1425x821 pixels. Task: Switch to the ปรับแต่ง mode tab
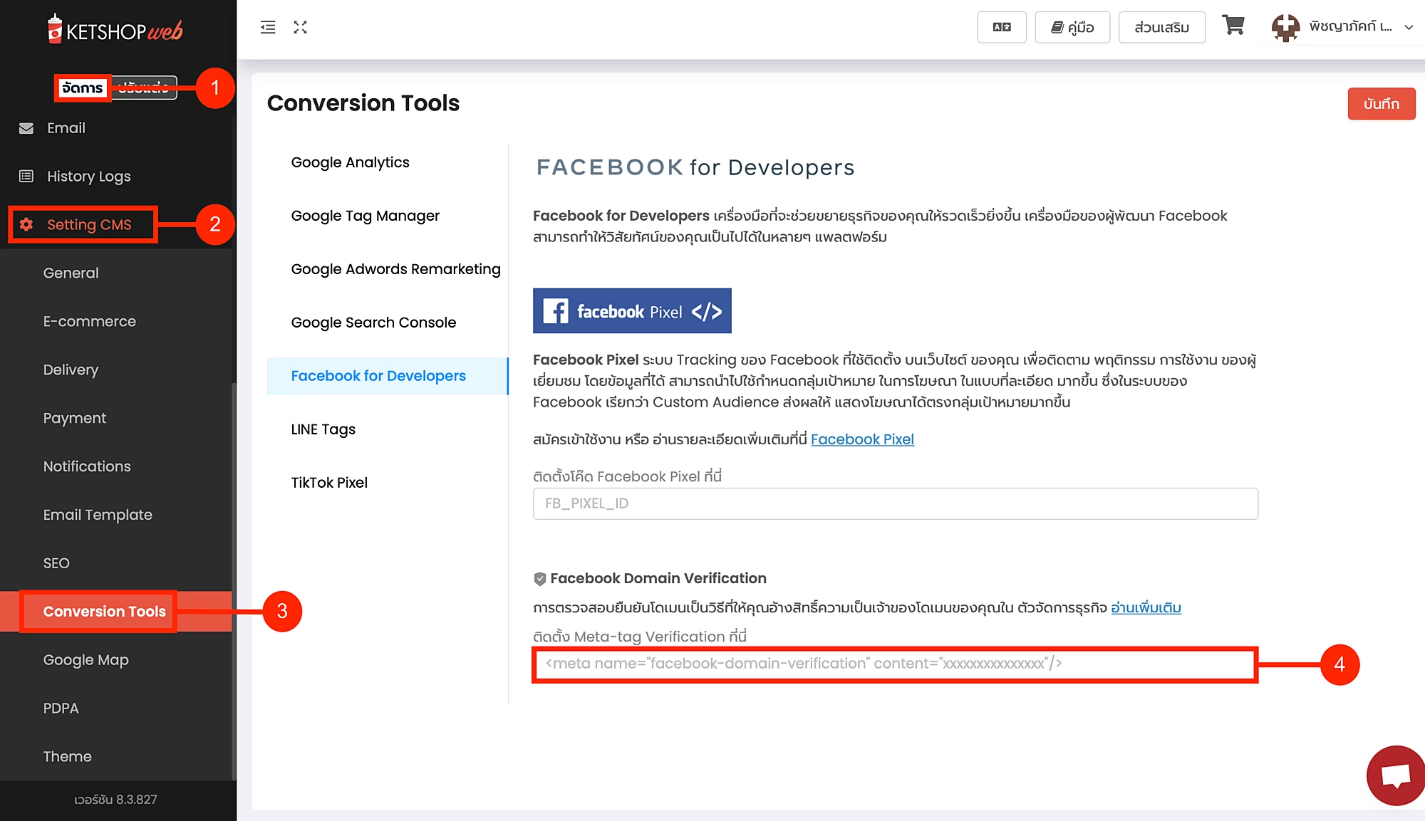(143, 88)
